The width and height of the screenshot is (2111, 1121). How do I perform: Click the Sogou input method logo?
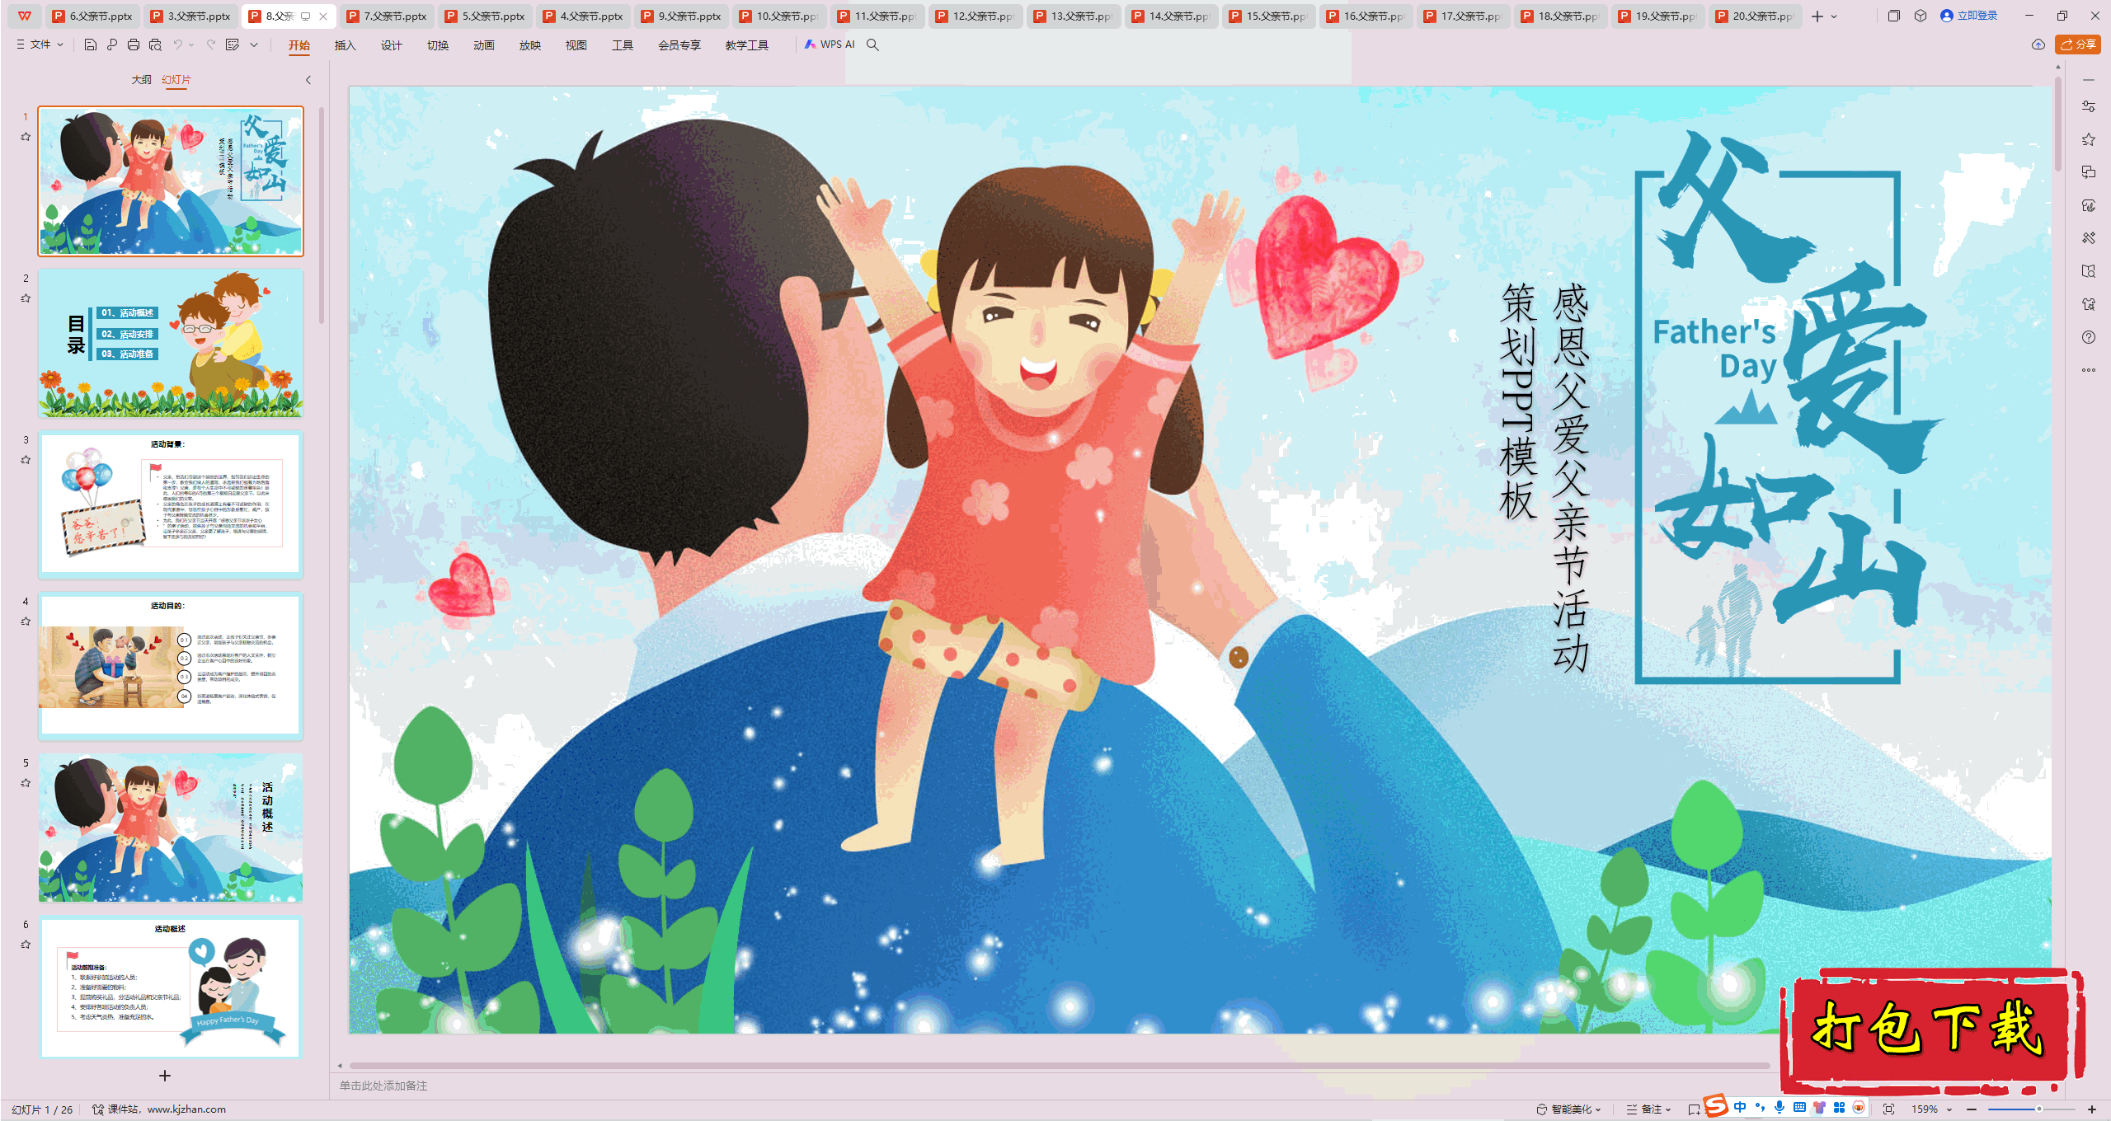[1716, 1105]
